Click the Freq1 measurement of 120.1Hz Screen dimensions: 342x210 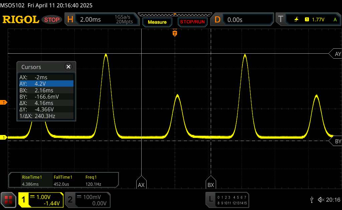coord(93,181)
